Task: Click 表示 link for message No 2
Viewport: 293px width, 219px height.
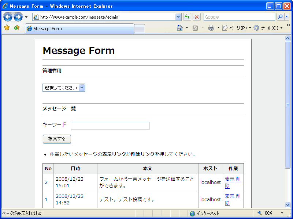Action: (229, 179)
